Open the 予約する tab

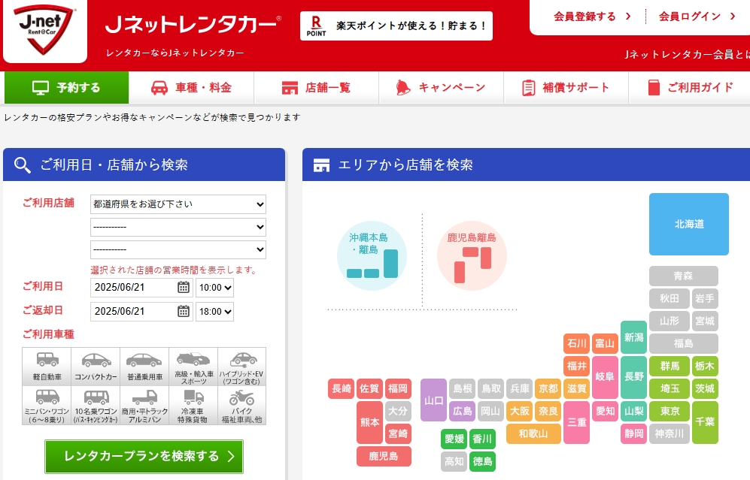point(66,87)
